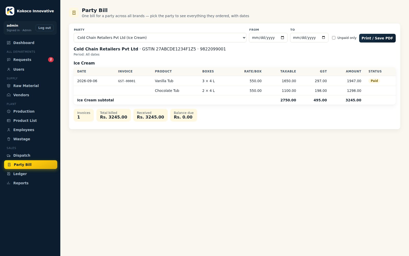This screenshot has width=409, height=256.
Task: Click the Production clock icon
Action: (9, 111)
